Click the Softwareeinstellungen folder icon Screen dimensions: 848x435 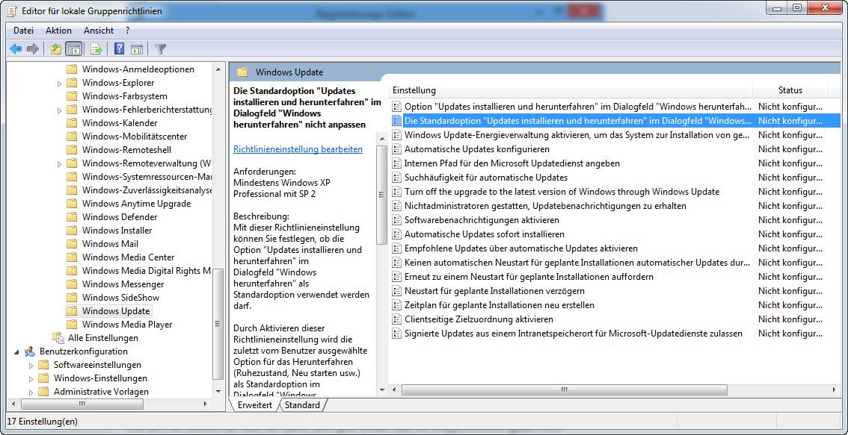tap(43, 365)
